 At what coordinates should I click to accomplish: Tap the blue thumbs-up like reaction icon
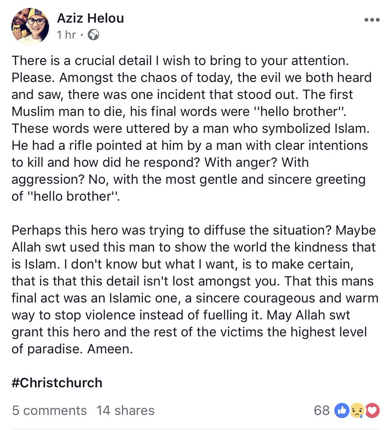tap(341, 410)
